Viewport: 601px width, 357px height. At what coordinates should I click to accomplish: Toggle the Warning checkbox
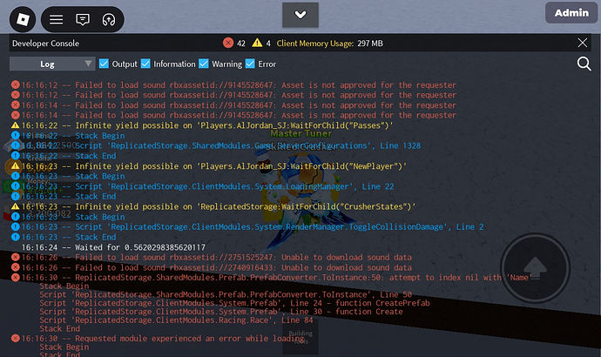(204, 64)
